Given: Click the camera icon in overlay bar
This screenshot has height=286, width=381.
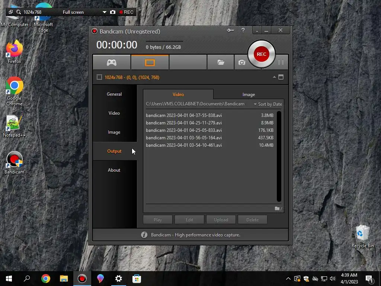Looking at the screenshot, I should 112,12.
